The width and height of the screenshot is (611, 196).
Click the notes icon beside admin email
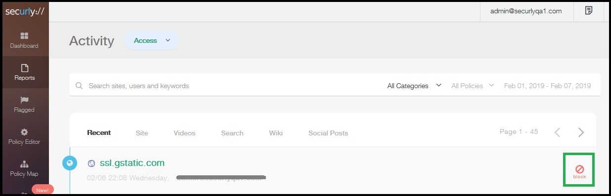pyautogui.click(x=589, y=11)
